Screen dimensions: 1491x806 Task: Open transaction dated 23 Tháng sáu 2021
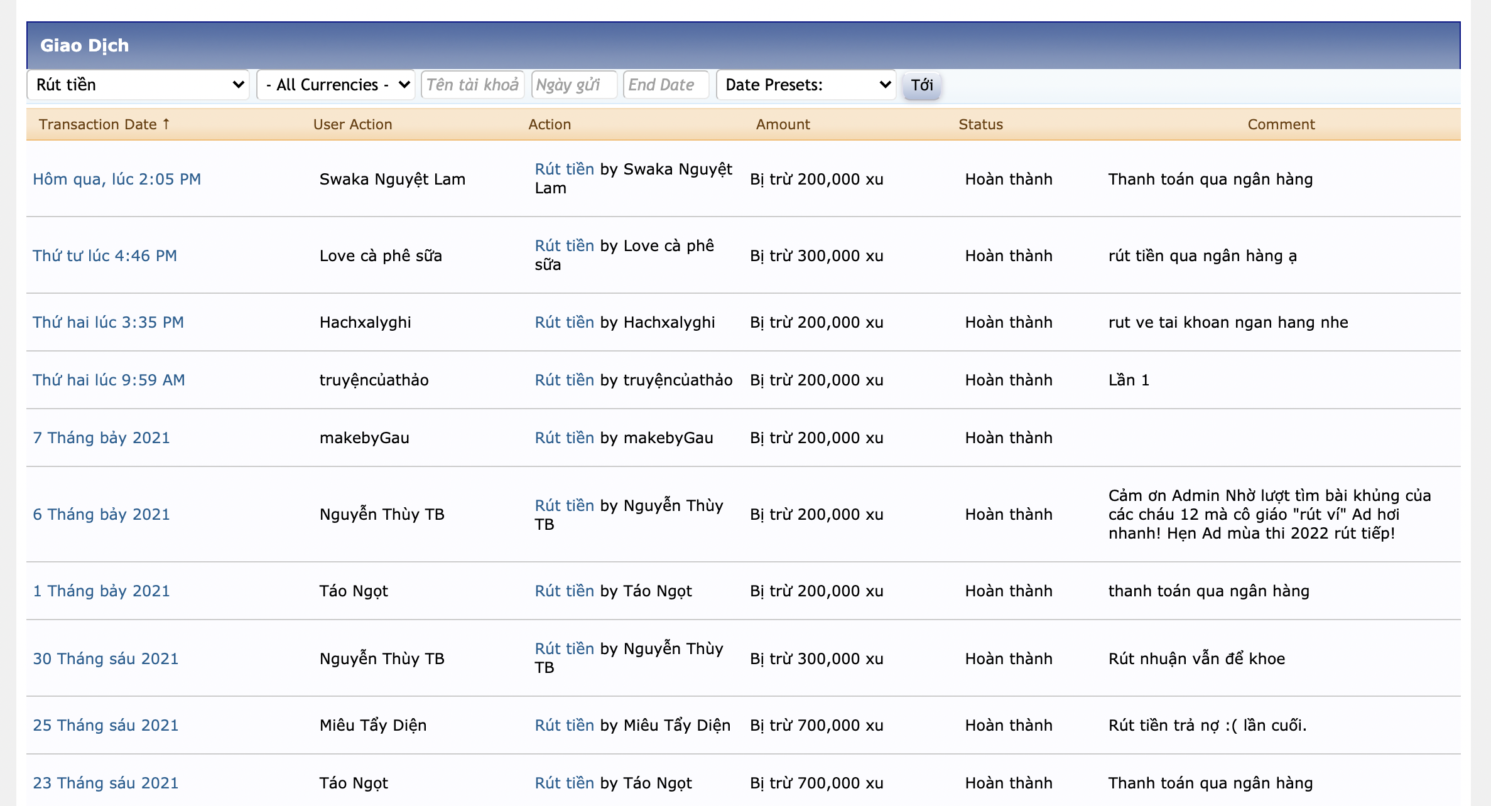[106, 783]
